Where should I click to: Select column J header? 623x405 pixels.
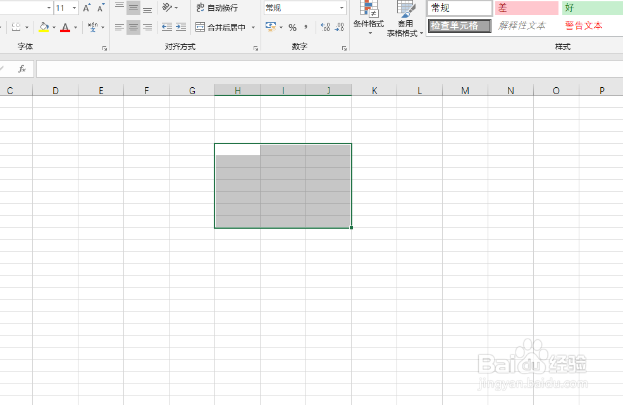point(329,90)
